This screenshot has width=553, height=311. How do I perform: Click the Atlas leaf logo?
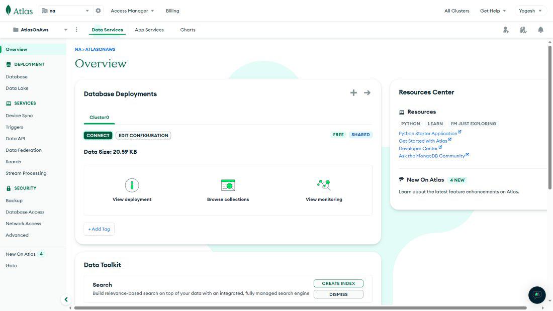coord(9,10)
